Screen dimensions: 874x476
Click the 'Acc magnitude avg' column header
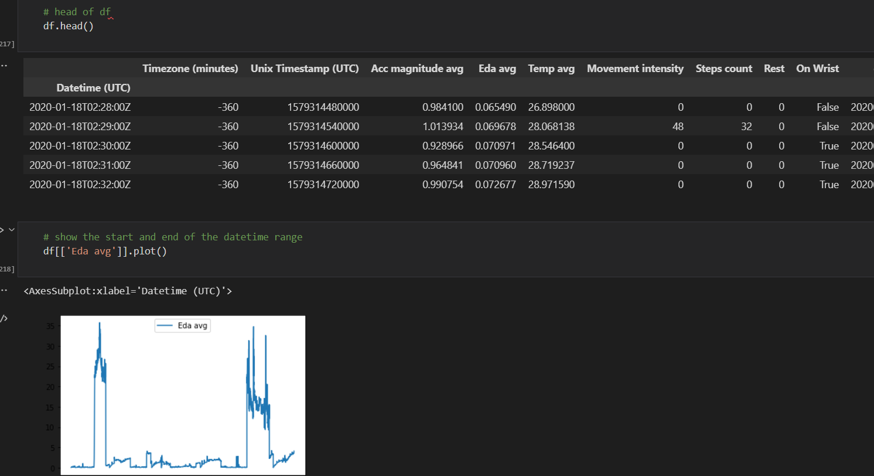pos(417,69)
